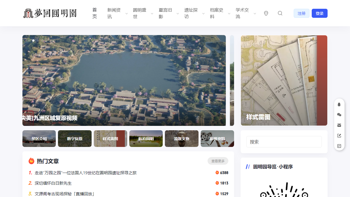350x197 pixels.
Task: Focus the 搜索 search input field
Action: pos(284,142)
